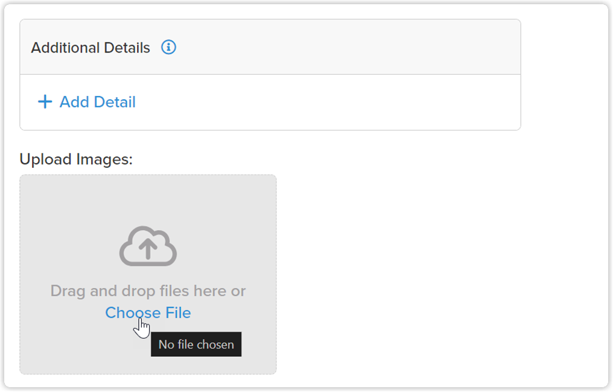Click the Add Detail link

tap(87, 101)
